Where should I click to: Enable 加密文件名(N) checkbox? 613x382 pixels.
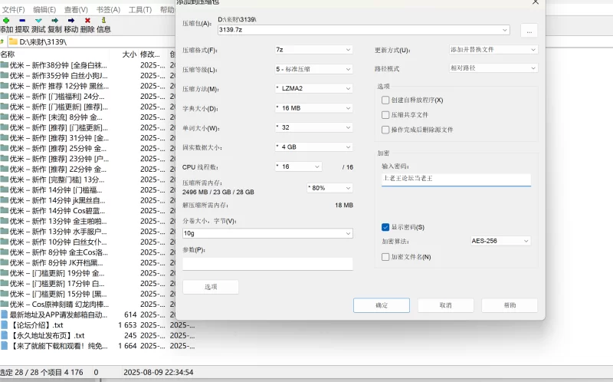point(385,257)
